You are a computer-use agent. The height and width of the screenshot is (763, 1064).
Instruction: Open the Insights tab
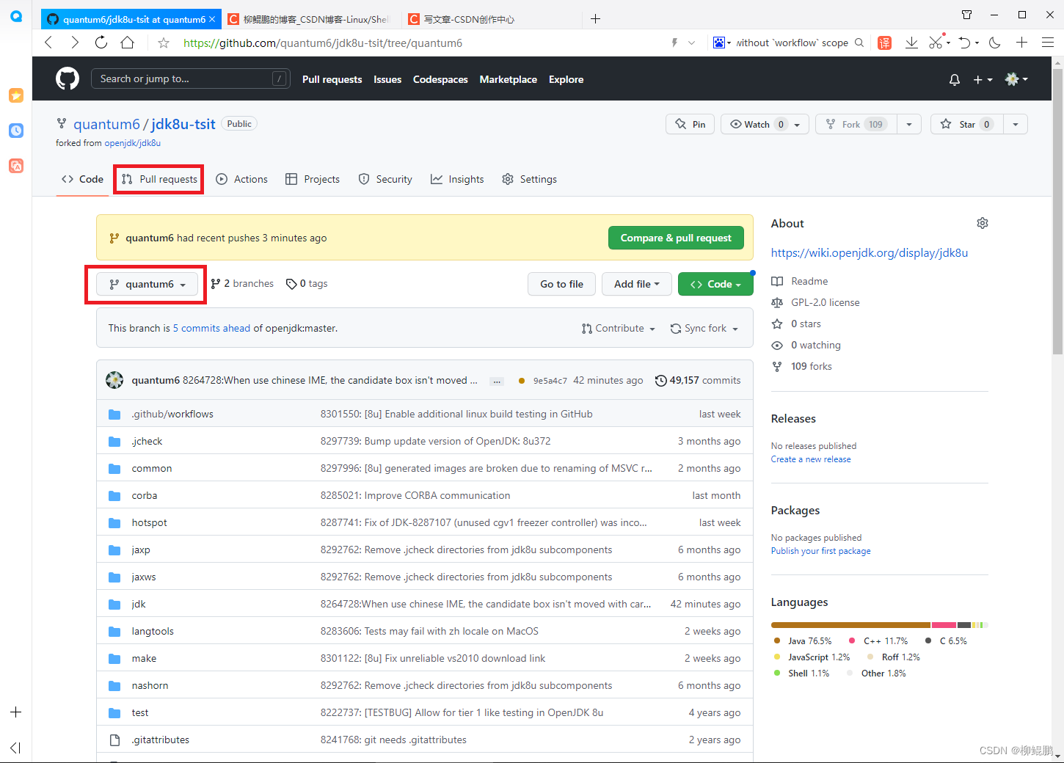pos(457,179)
